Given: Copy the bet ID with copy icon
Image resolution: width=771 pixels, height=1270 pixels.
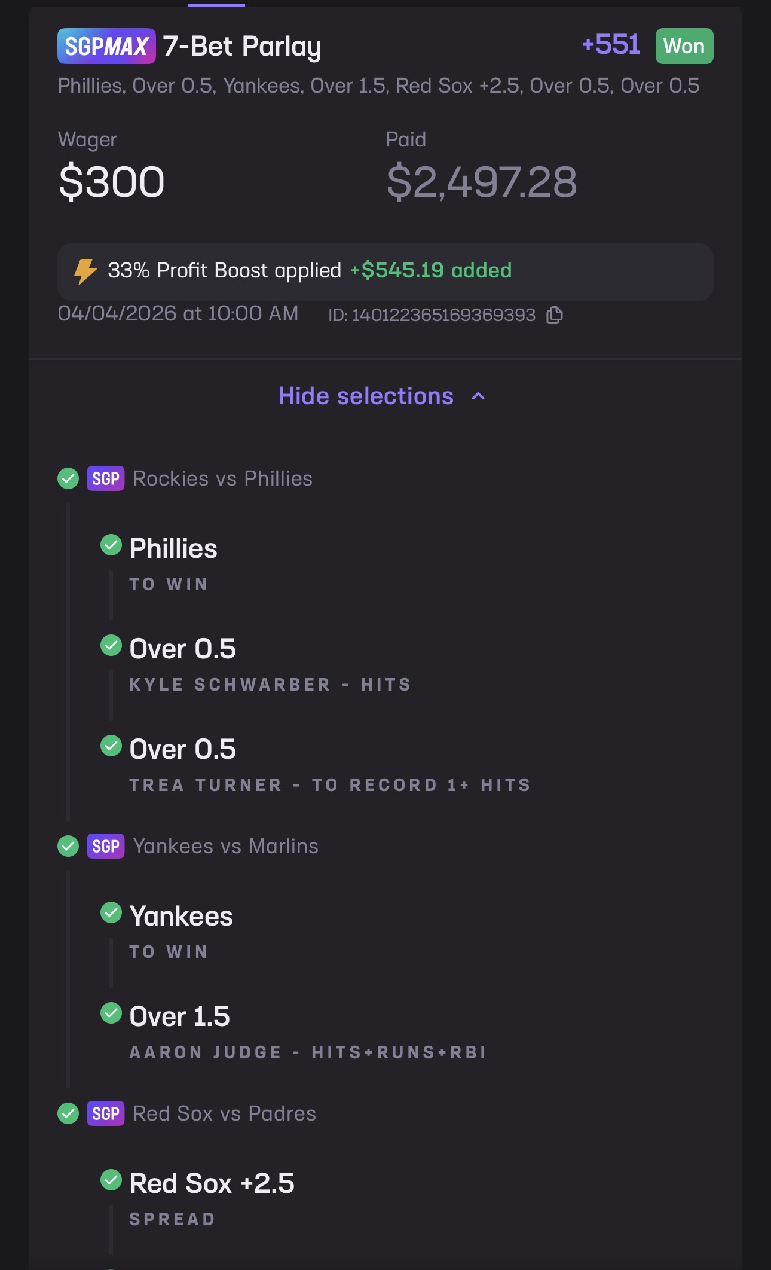Looking at the screenshot, I should point(555,315).
